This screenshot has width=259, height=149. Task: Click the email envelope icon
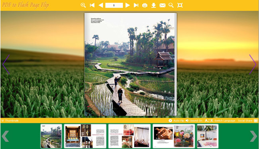[162, 6]
